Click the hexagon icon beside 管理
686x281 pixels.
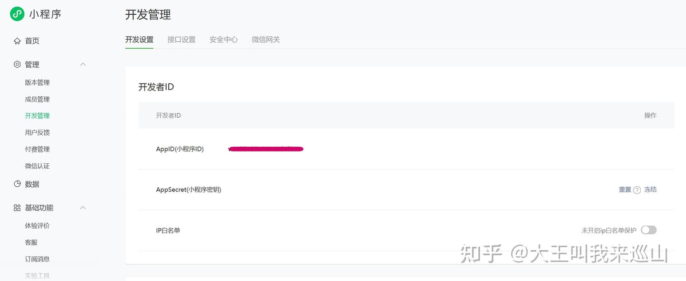tap(17, 64)
